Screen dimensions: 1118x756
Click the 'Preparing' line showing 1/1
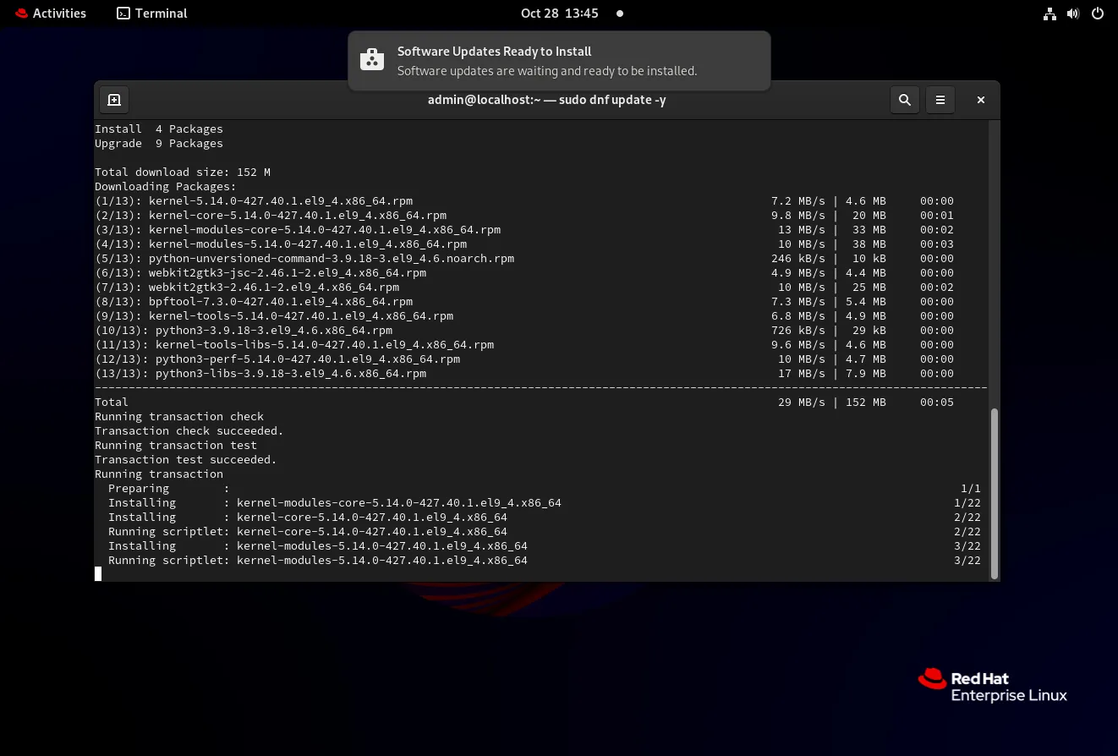(x=545, y=488)
